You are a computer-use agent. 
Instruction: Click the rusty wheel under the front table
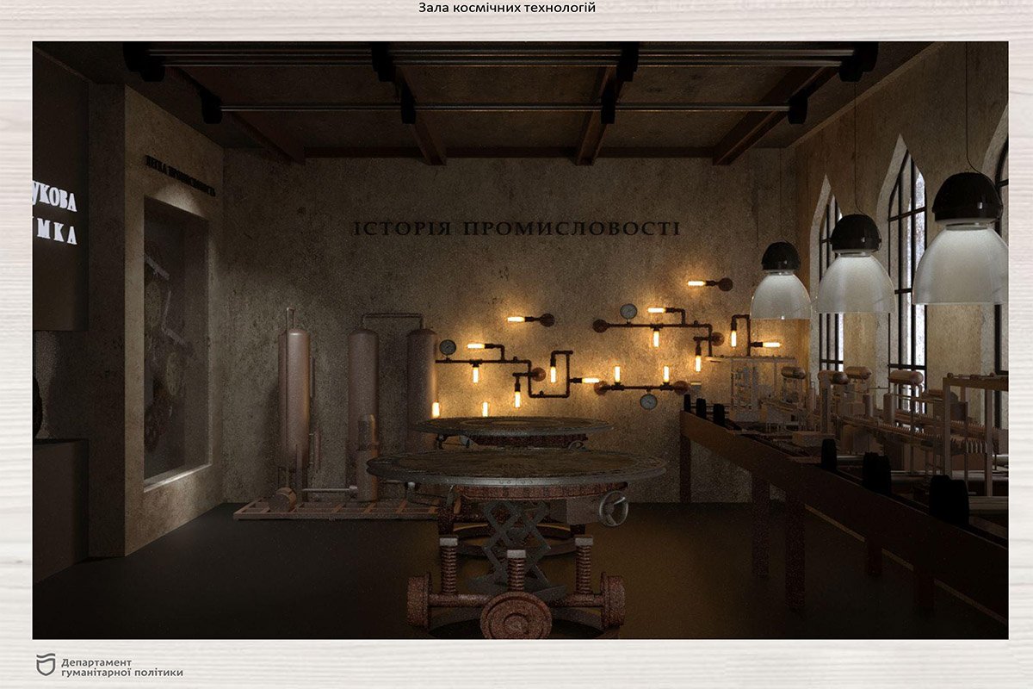pyautogui.click(x=516, y=616)
